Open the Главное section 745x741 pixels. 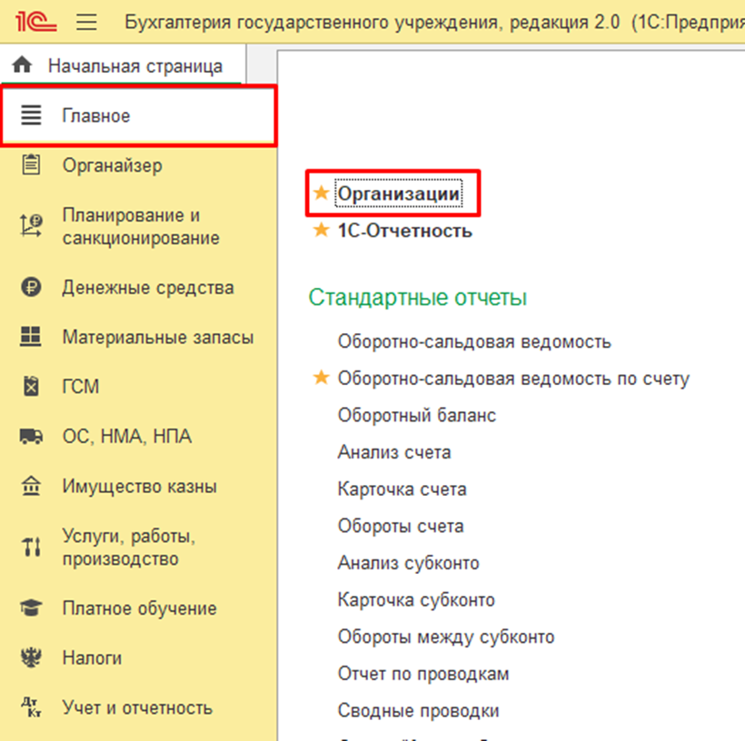(138, 115)
